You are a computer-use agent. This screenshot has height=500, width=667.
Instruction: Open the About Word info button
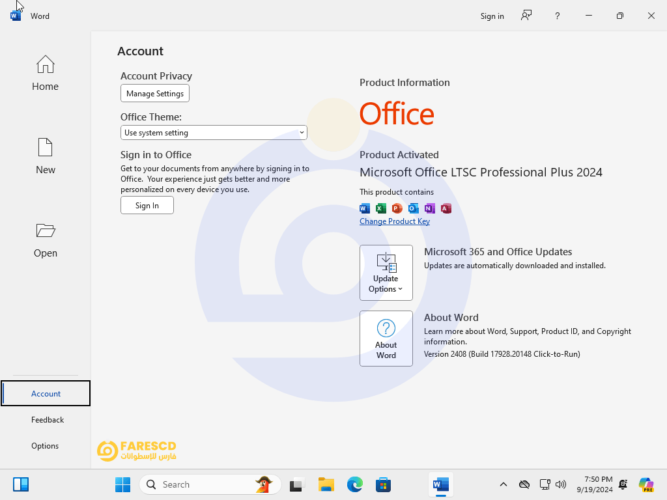click(x=386, y=339)
